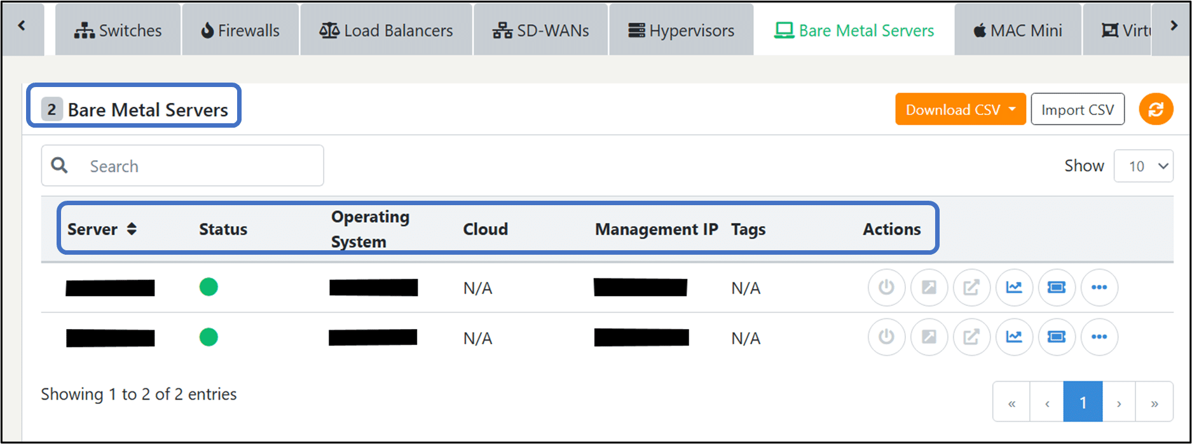Go to last page of results
This screenshot has width=1192, height=444.
[1154, 402]
